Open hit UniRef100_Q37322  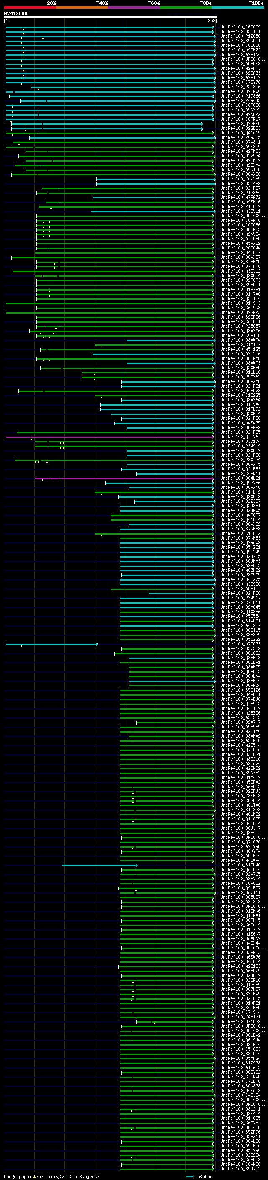[240, 648]
